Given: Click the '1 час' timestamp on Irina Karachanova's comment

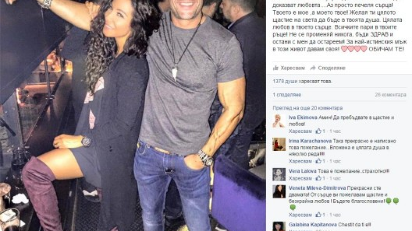Looking at the screenshot, I should (x=335, y=161).
